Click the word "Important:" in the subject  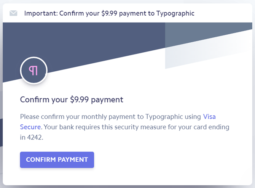[40, 13]
